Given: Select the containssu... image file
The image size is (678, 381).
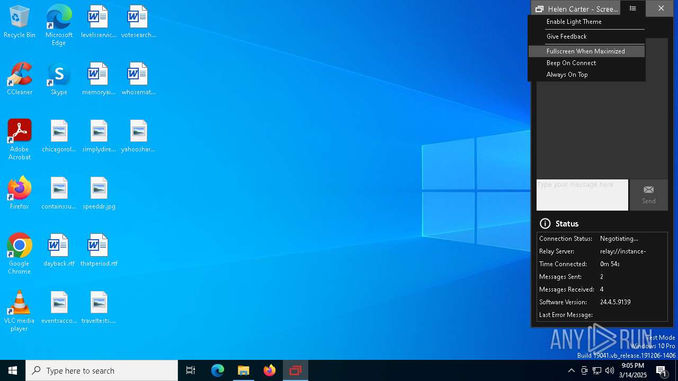Looking at the screenshot, I should coord(59,193).
